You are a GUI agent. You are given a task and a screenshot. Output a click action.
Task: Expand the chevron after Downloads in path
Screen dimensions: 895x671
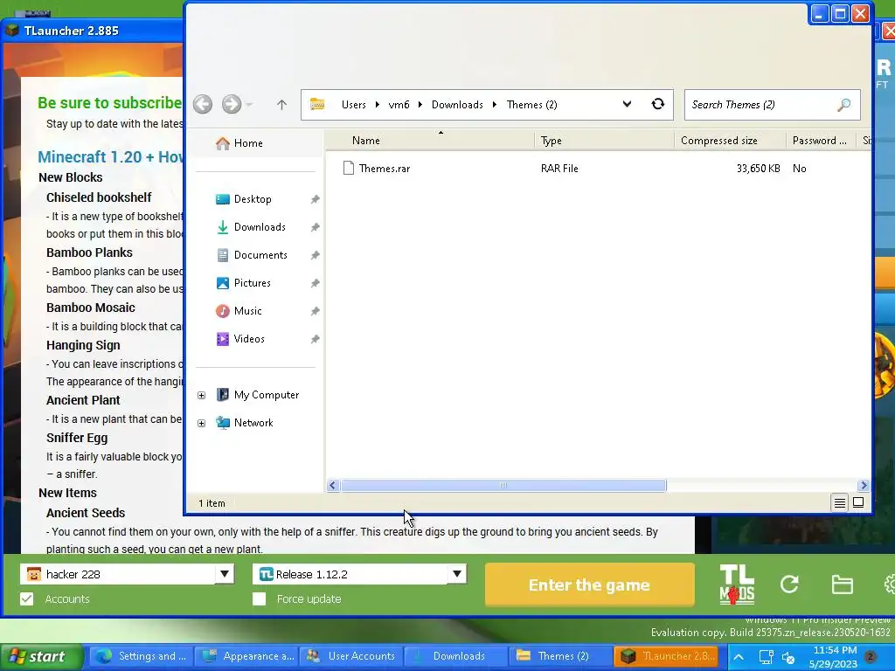point(495,105)
